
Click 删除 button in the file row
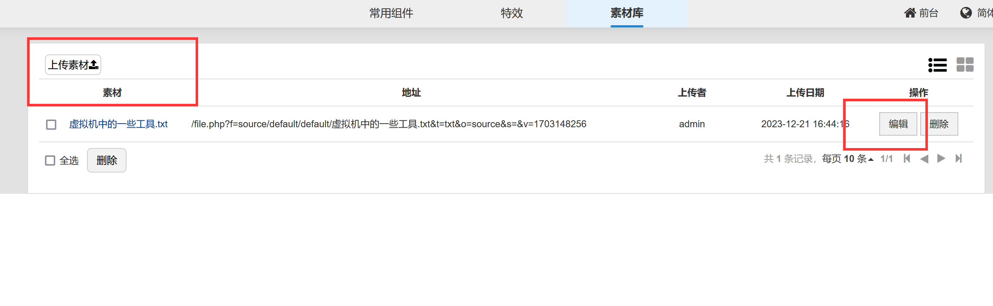[x=939, y=124]
